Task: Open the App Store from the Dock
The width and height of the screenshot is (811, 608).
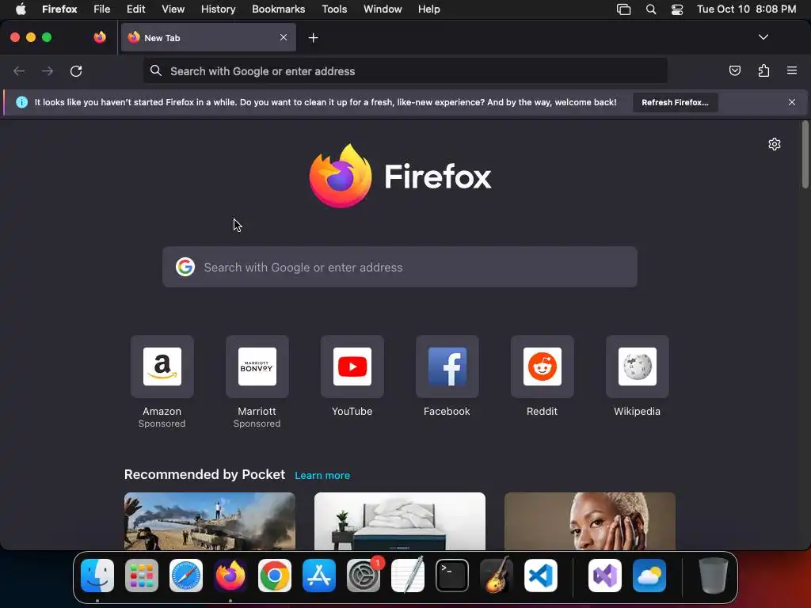Action: (x=319, y=576)
